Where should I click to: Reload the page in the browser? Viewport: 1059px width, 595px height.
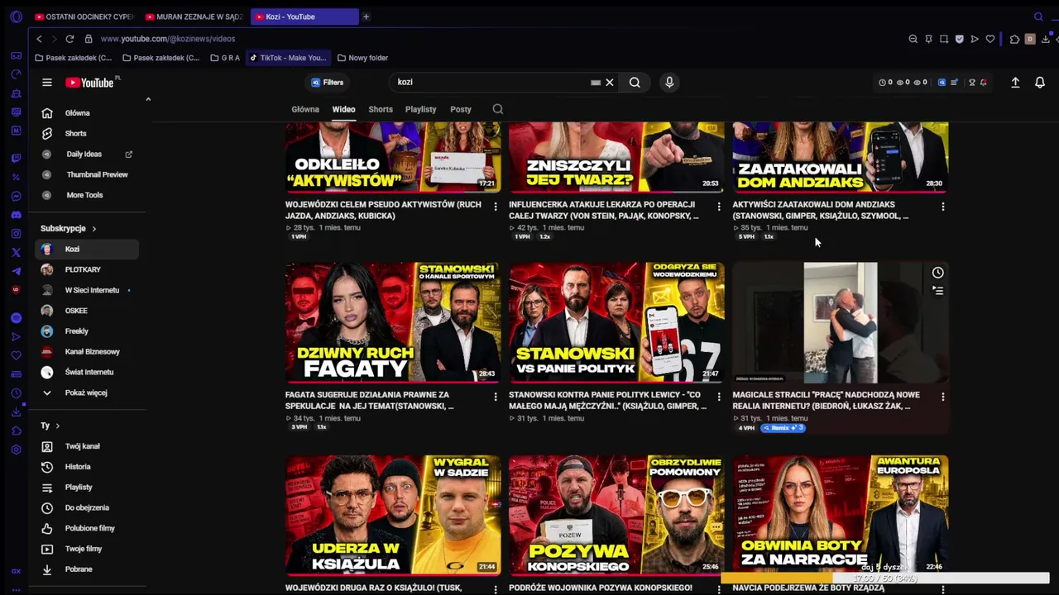point(69,39)
